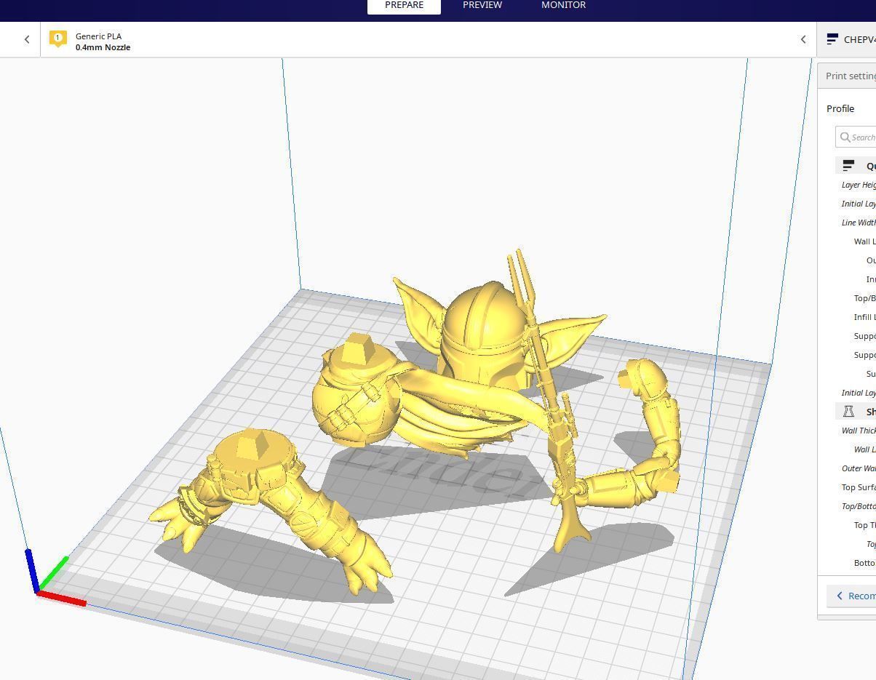Go to the MONITOR stage tab
876x680 pixels.
pos(563,5)
